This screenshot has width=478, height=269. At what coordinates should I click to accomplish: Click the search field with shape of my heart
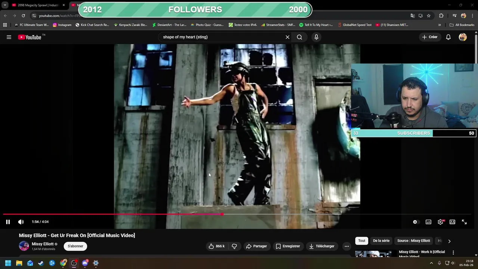(222, 37)
